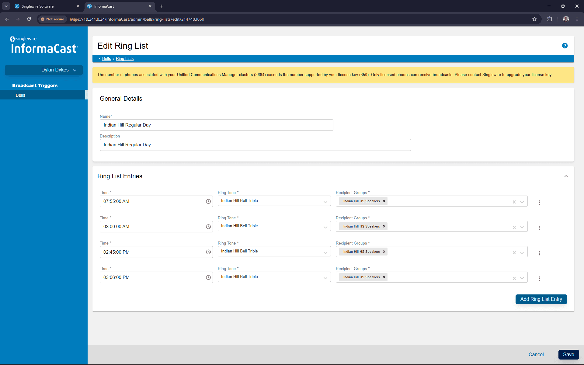Expand recipient groups dropdown for 03:06:00 PM entry

522,278
